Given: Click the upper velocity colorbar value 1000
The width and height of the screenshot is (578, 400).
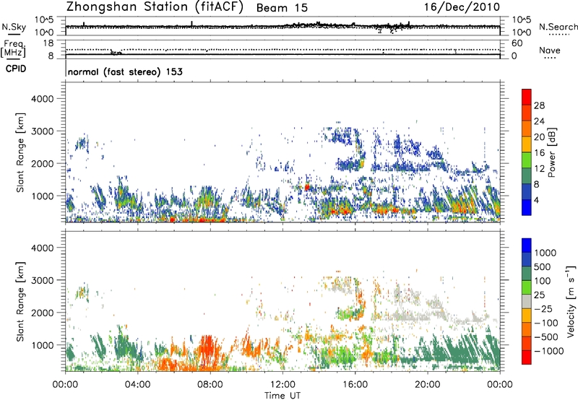Looking at the screenshot, I should (545, 253).
